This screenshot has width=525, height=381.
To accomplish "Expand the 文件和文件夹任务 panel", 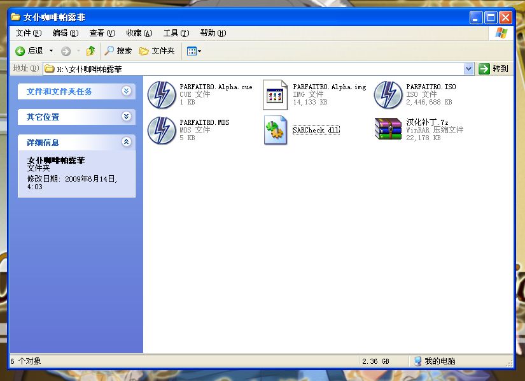I will point(126,91).
